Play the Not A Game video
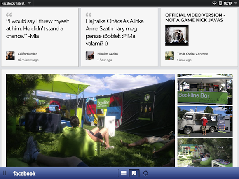Viewport: 239px width, 179px height. point(177,35)
